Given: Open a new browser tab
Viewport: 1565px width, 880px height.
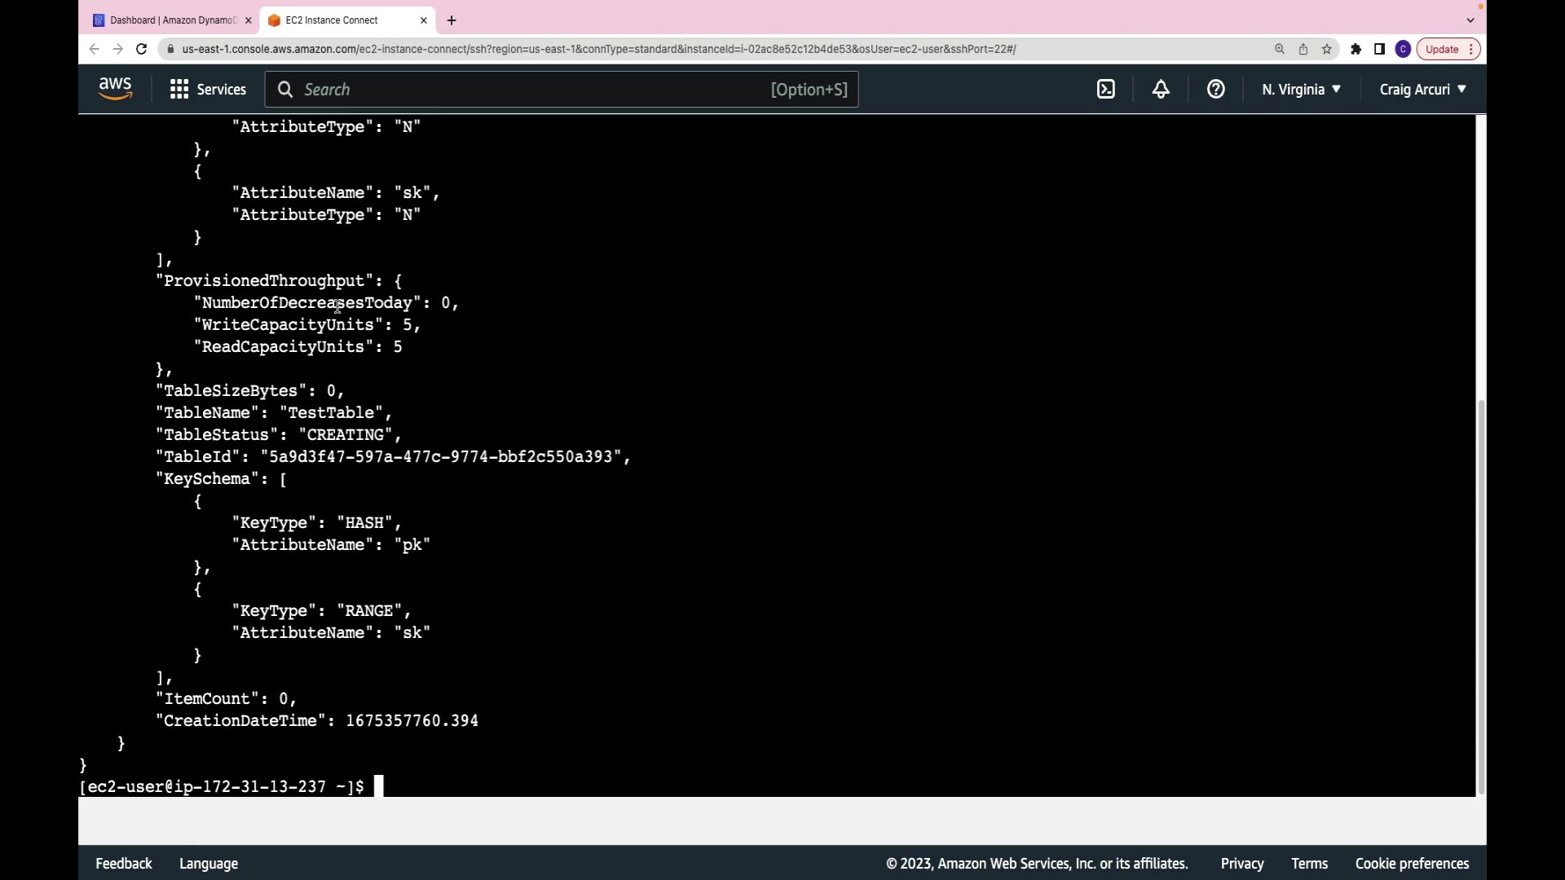Looking at the screenshot, I should (x=452, y=20).
